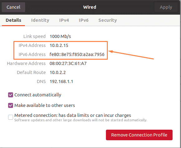Click the IPv4 address value 10.0.2.15

59,45
